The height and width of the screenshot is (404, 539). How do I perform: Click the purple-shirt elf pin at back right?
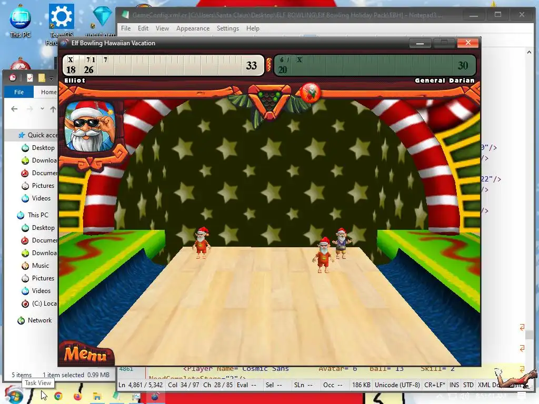[342, 243]
